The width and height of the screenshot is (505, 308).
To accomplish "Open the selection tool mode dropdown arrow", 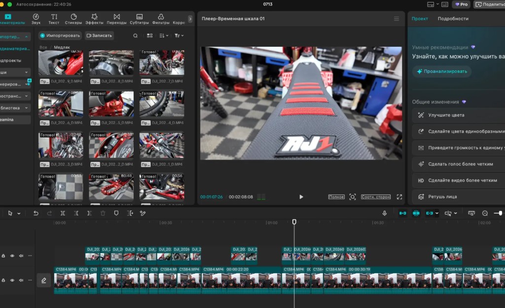I will pos(19,213).
